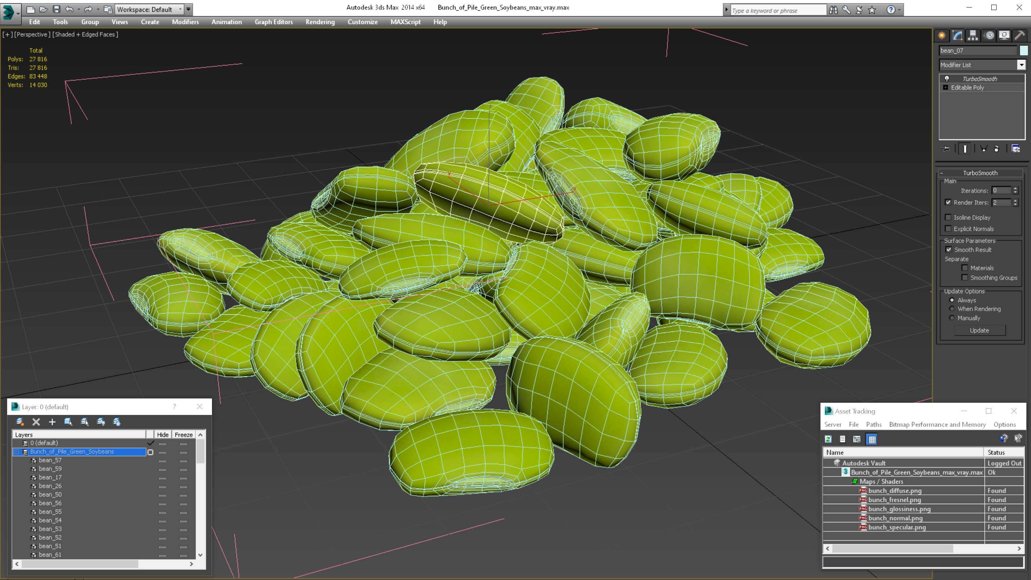The width and height of the screenshot is (1031, 580).
Task: Open the Utilities panel hammer icon
Action: (x=1019, y=36)
